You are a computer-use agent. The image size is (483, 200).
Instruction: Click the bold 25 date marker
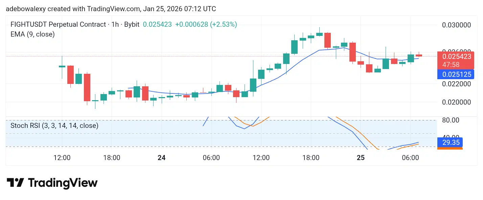pos(361,158)
